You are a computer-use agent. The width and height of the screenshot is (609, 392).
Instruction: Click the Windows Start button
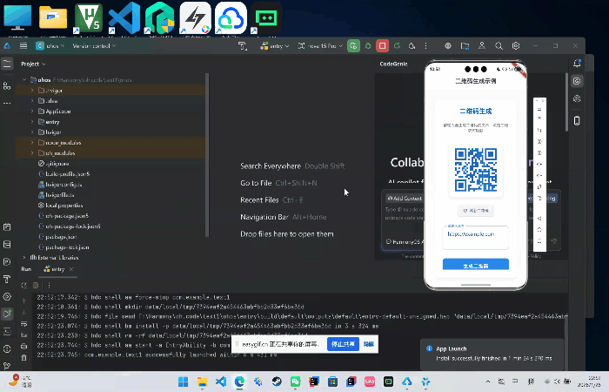tap(183, 382)
